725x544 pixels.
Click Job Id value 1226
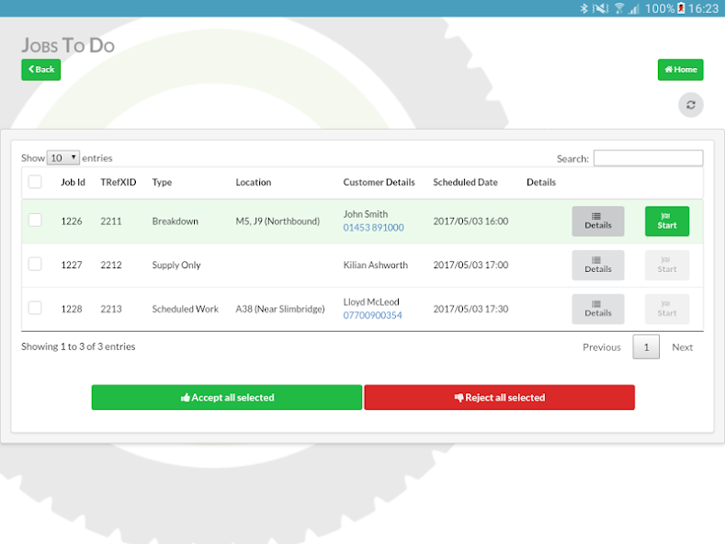(72, 221)
